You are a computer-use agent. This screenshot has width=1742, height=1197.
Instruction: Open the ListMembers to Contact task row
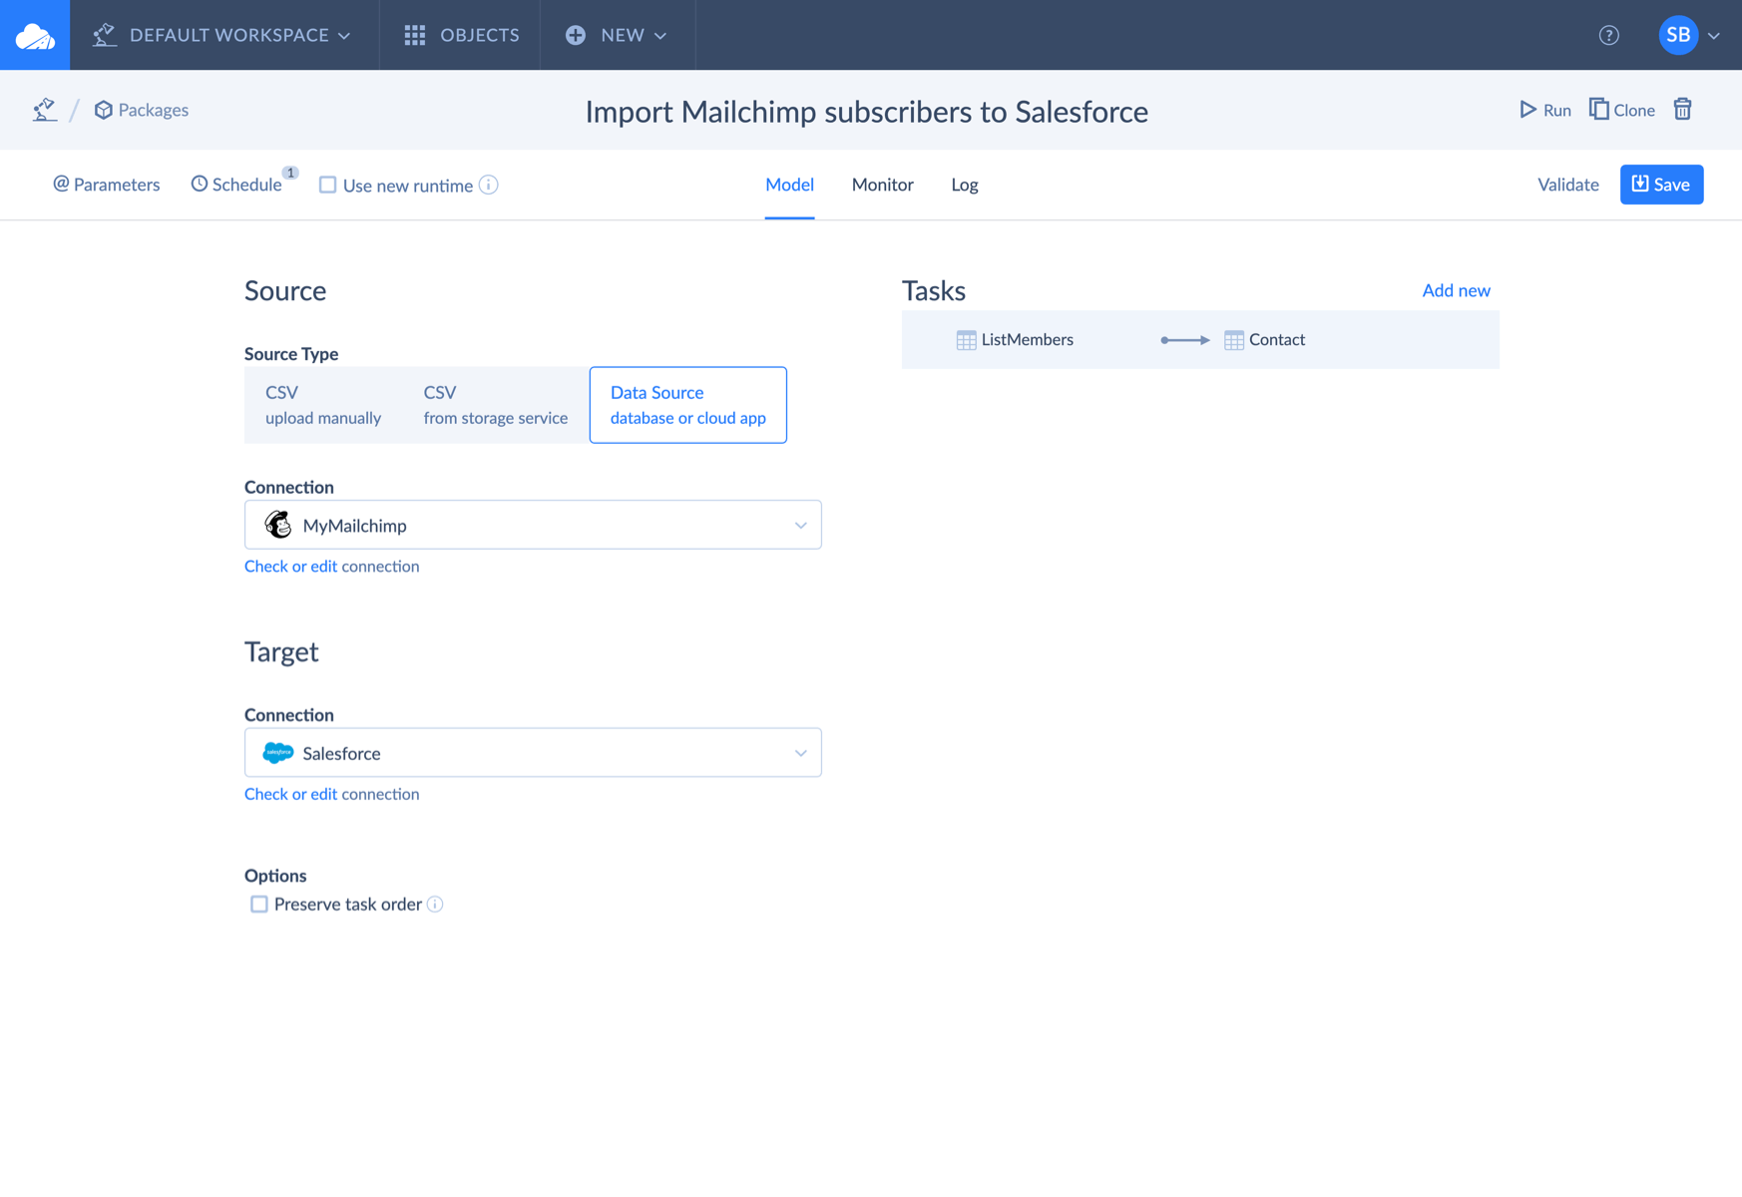coord(1199,340)
